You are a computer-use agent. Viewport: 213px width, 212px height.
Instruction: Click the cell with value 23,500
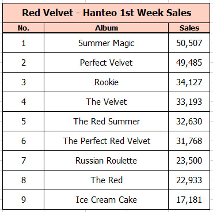point(189,161)
